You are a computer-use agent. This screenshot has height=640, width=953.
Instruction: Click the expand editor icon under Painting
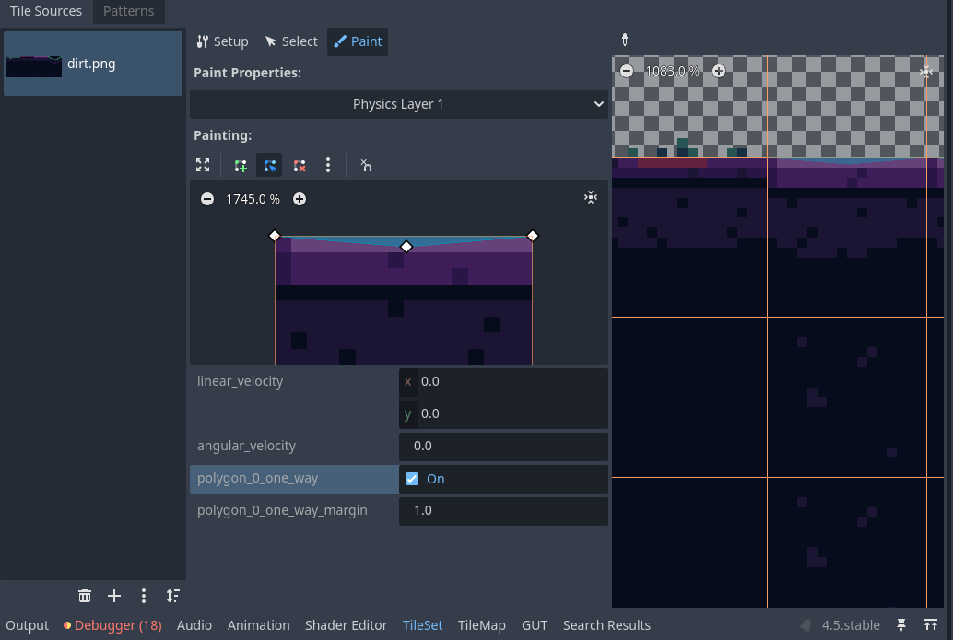pyautogui.click(x=203, y=166)
